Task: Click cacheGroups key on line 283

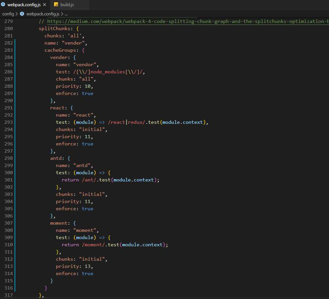Action: click(x=60, y=50)
